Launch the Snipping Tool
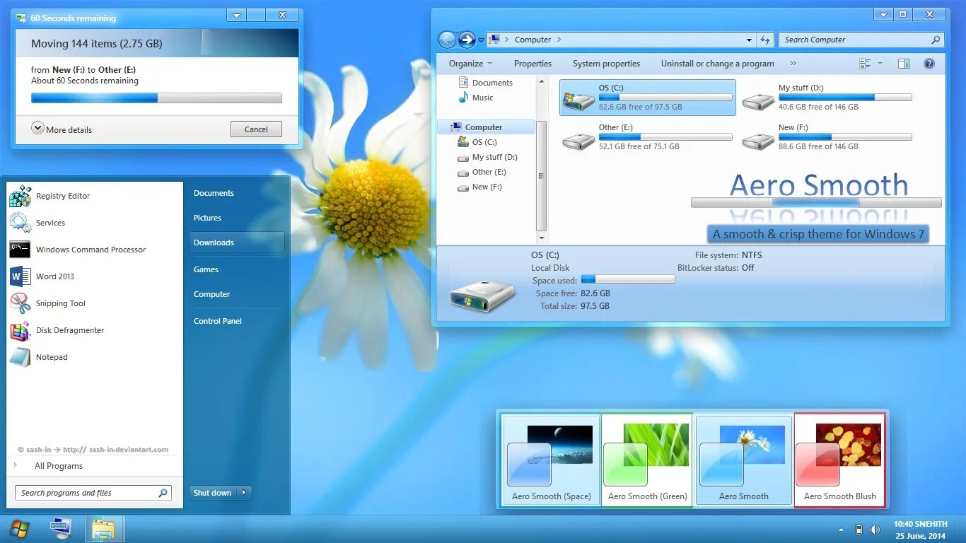The image size is (966, 543). (x=60, y=303)
